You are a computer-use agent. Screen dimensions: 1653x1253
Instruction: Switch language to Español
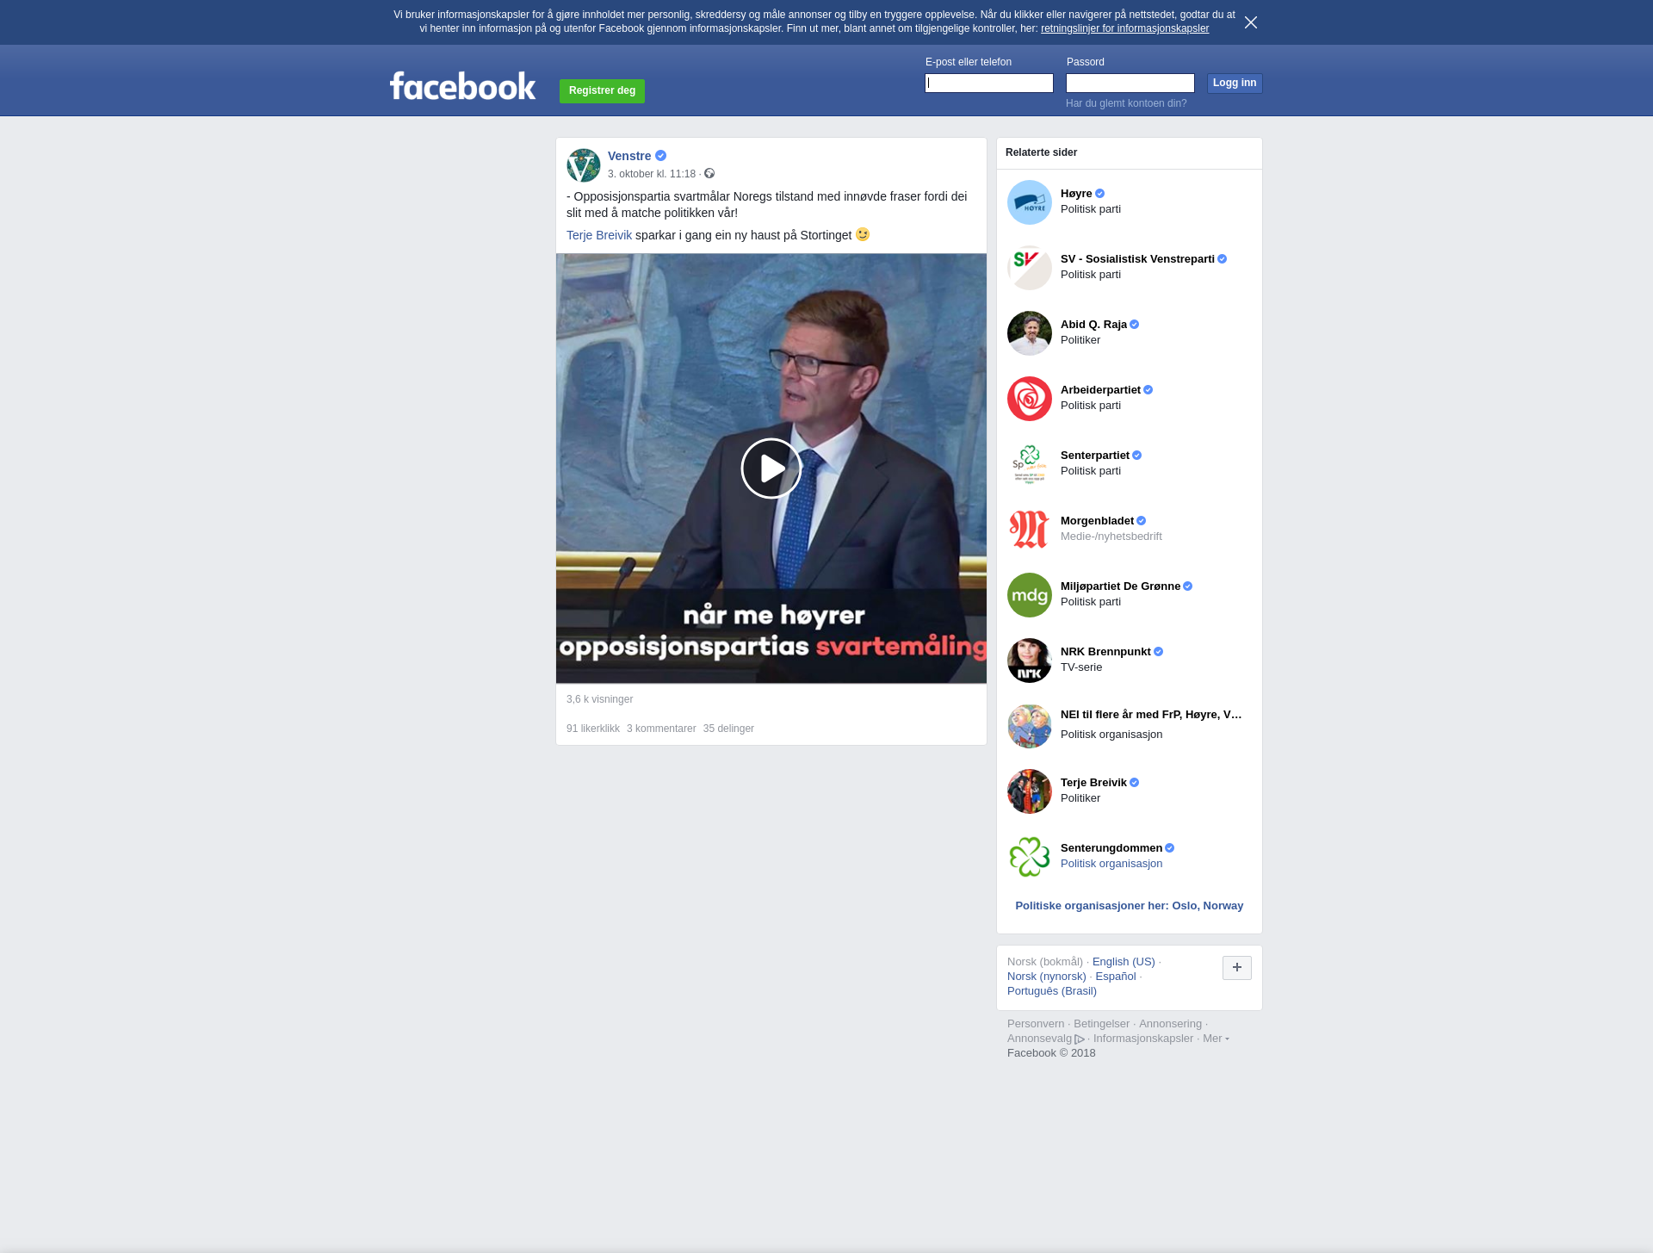click(x=1116, y=977)
